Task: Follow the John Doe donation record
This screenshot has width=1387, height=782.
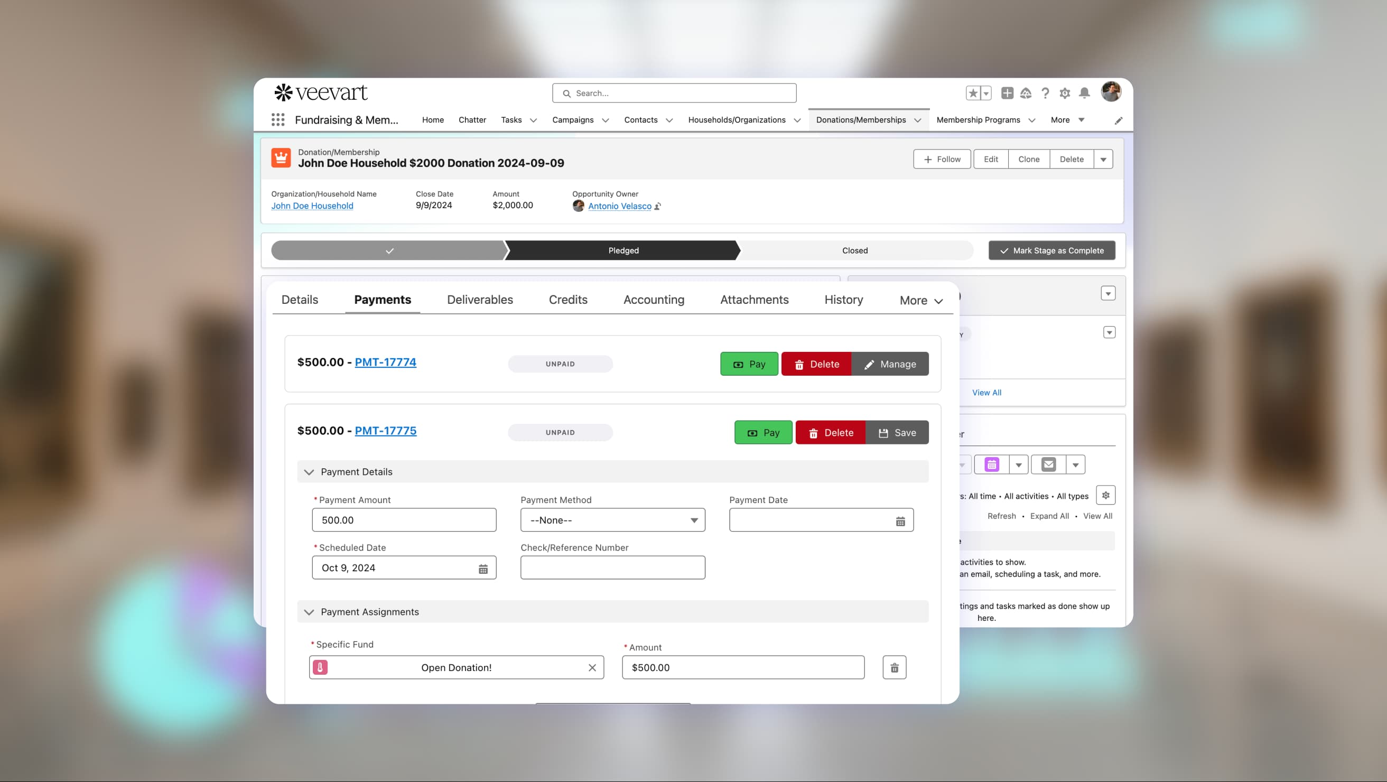Action: (942, 159)
